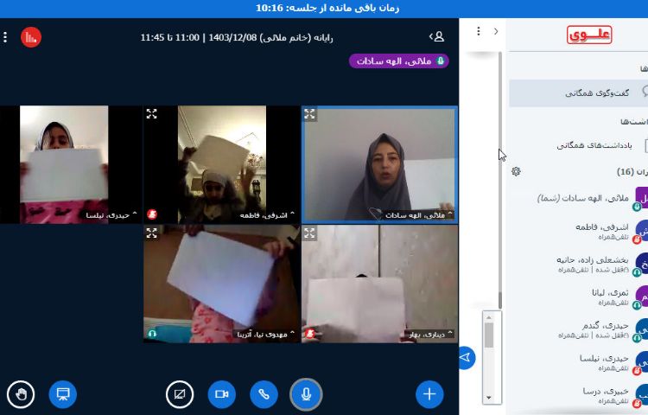Open dropdown for حیدری، نیلسا video name
This screenshot has height=415, width=648.
pyautogui.click(x=111, y=215)
